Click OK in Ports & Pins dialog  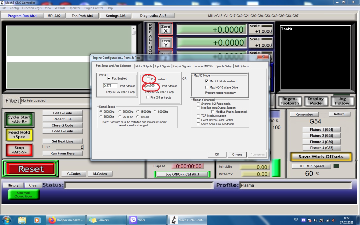click(217, 154)
